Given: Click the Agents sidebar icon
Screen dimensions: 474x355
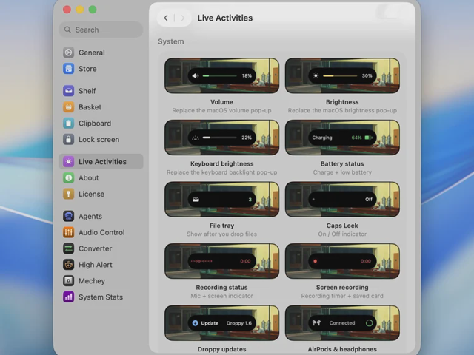Looking at the screenshot, I should pos(69,216).
